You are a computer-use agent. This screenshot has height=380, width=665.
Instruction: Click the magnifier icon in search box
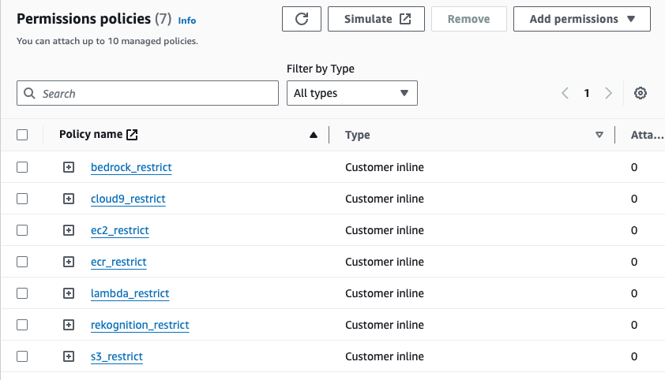30,93
